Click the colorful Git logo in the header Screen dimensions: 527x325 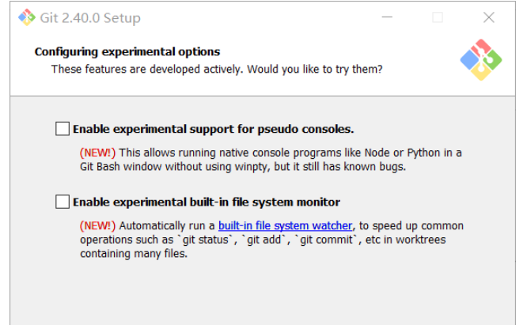[x=481, y=59]
